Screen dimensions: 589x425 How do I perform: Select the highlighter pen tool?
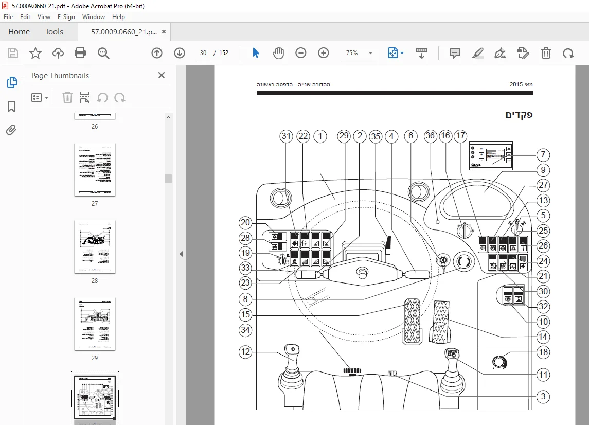[x=477, y=53]
